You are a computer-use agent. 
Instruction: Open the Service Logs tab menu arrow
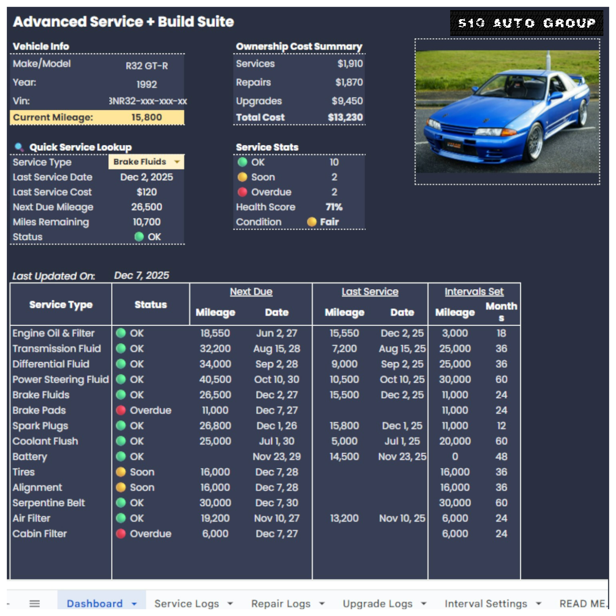[230, 603]
